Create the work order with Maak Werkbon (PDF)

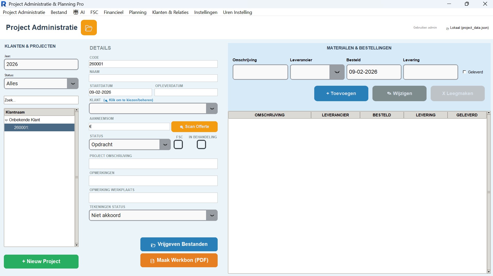click(x=179, y=260)
